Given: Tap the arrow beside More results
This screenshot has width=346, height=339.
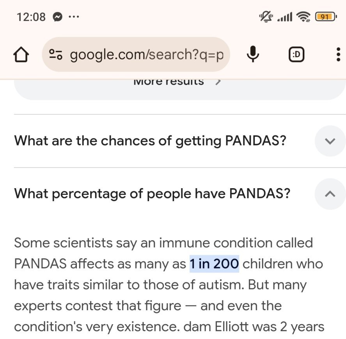Looking at the screenshot, I should pos(219,82).
